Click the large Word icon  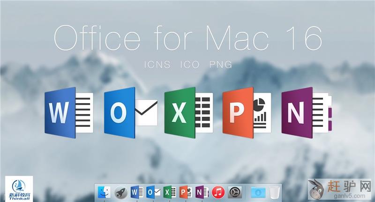(68, 112)
